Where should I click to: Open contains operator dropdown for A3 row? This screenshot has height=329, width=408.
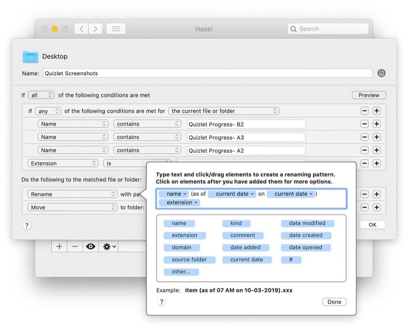[x=147, y=137]
